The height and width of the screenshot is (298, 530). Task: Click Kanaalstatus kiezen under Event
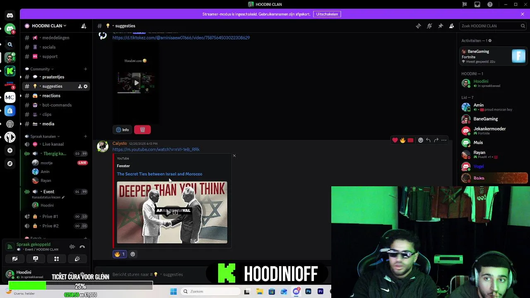pyautogui.click(x=48, y=197)
